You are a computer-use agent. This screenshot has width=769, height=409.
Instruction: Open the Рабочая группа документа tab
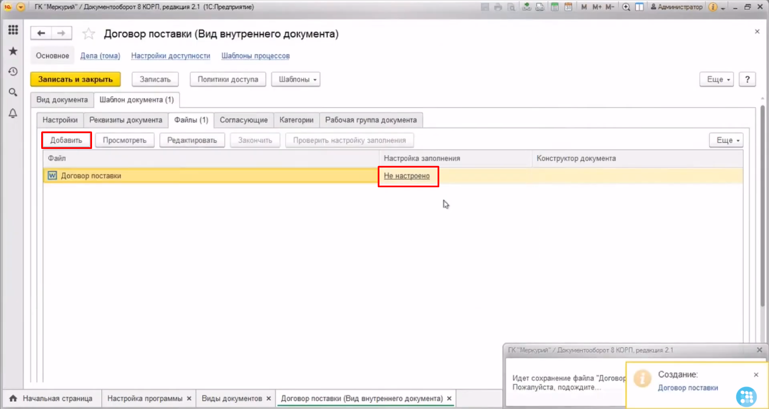371,120
